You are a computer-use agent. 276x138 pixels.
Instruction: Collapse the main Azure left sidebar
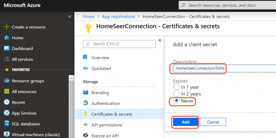[x=70, y=17]
